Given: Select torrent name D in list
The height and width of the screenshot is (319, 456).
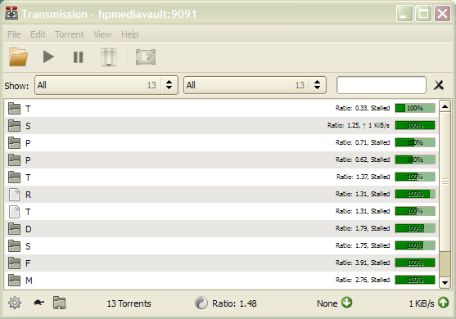Looking at the screenshot, I should coord(28,229).
